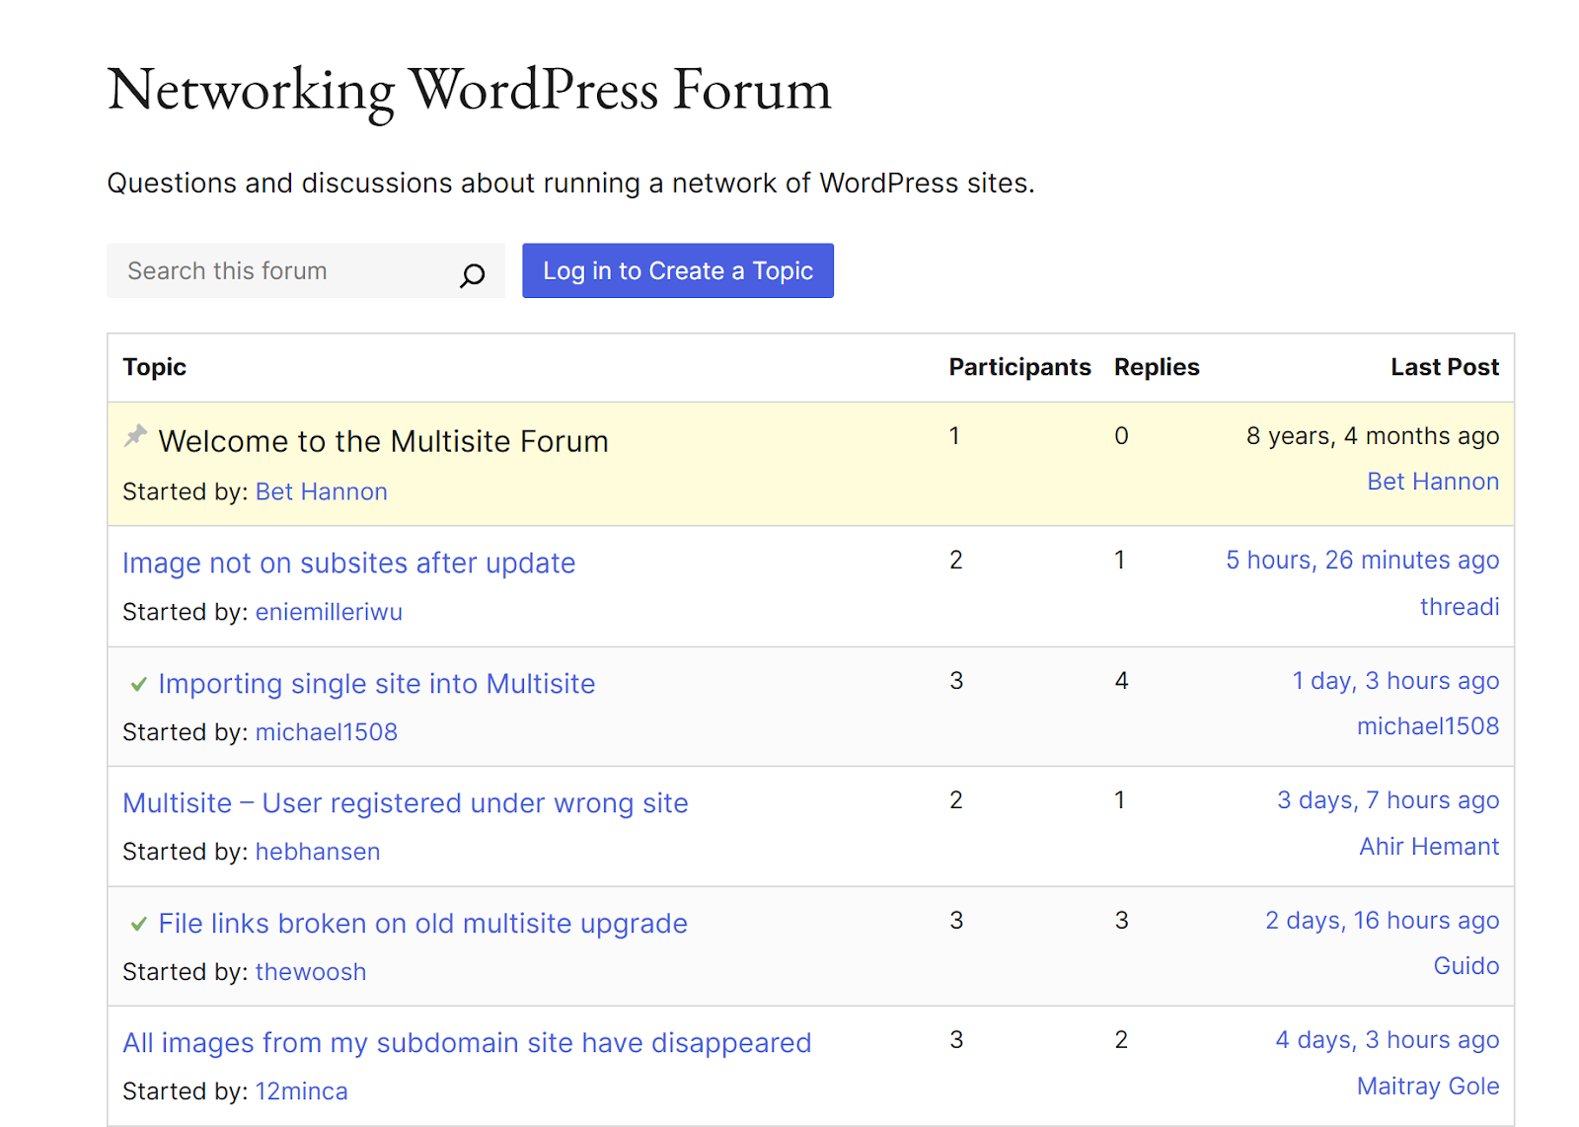This screenshot has height=1127, width=1579.
Task: View 12minca's profile
Action: tap(301, 1090)
